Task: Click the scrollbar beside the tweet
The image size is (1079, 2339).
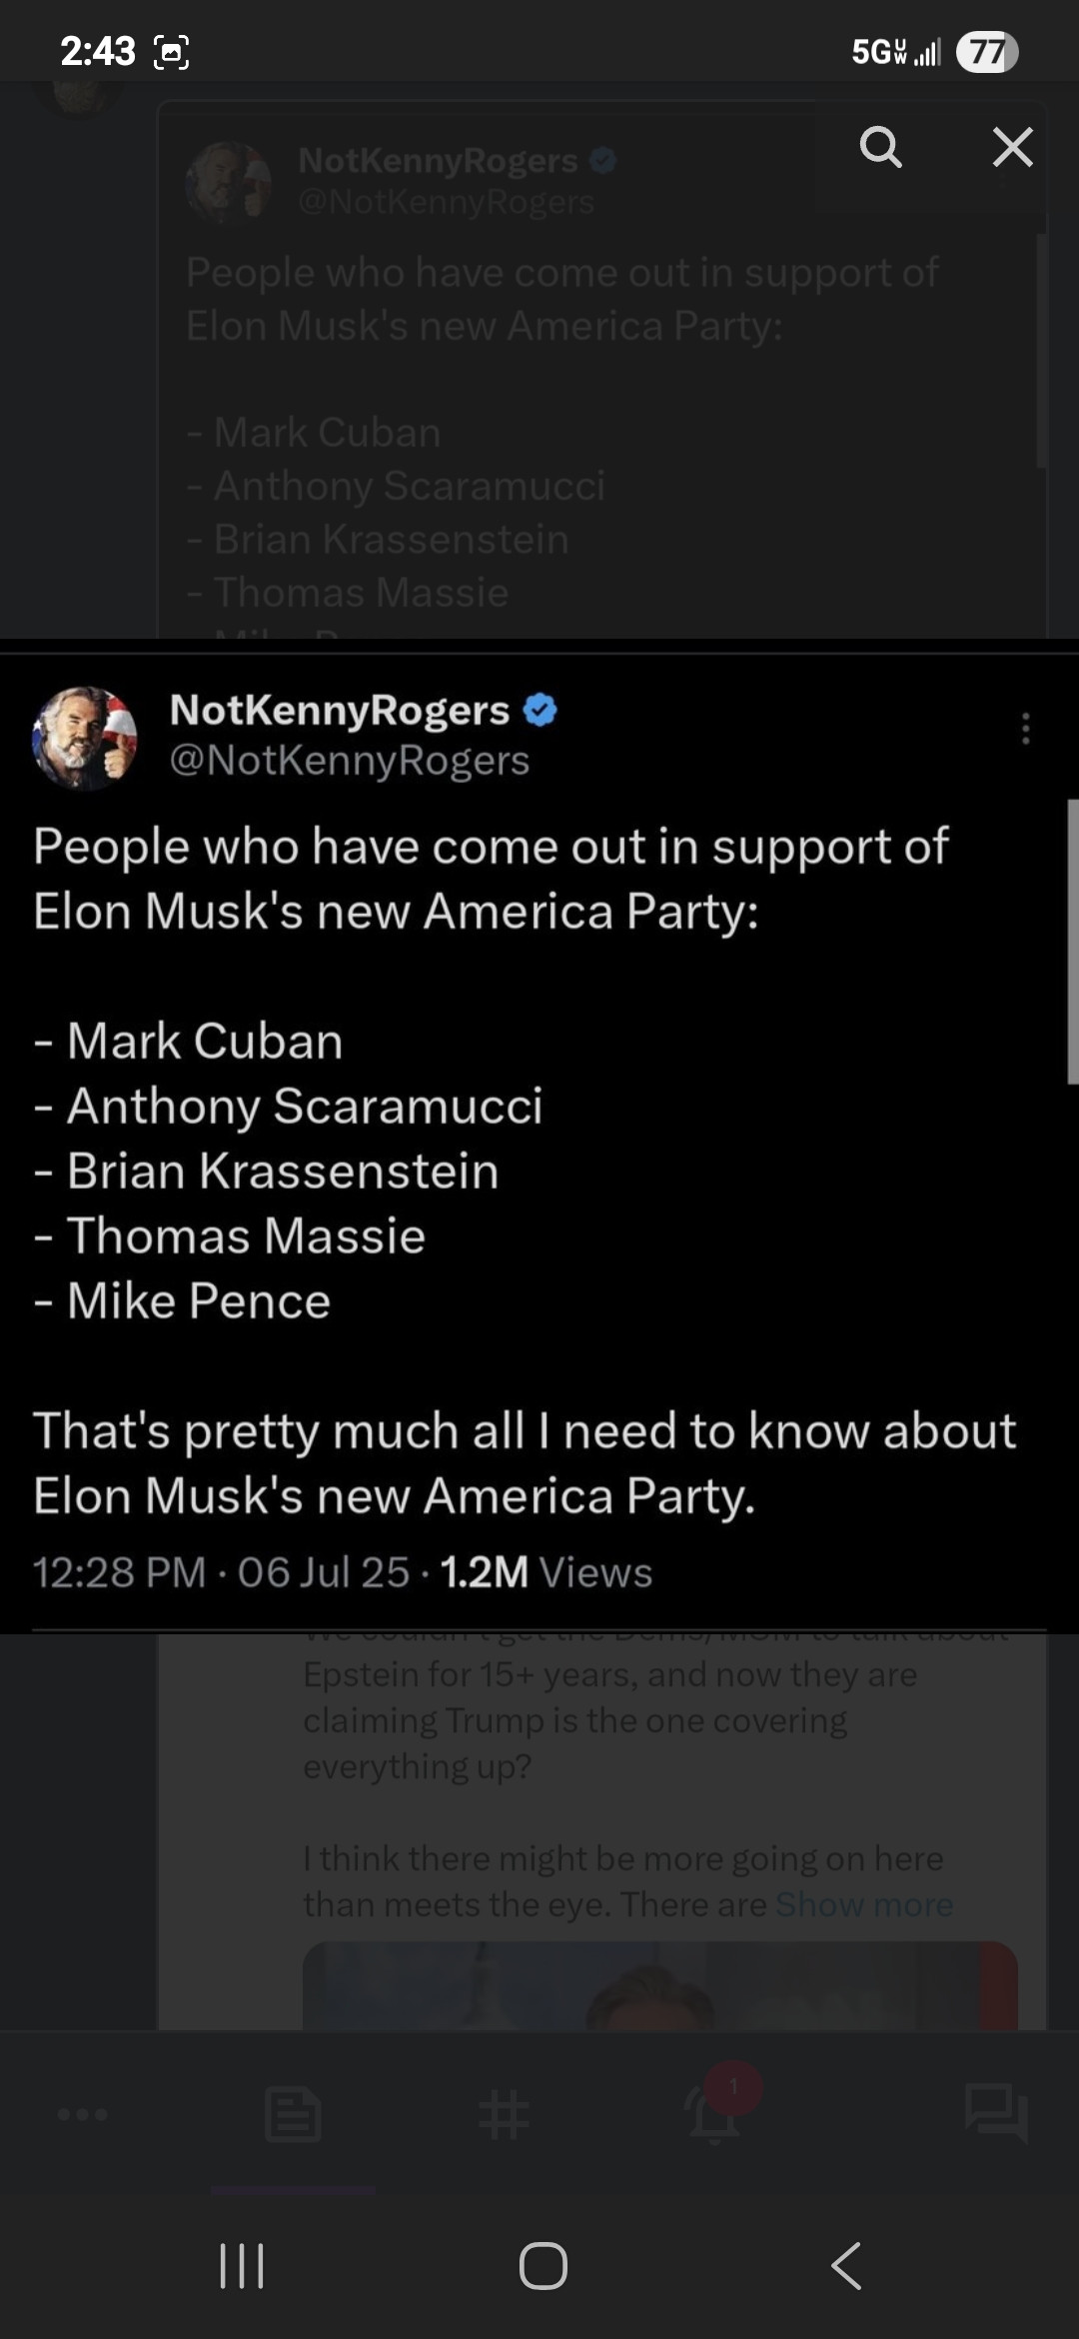Action: [1072, 940]
